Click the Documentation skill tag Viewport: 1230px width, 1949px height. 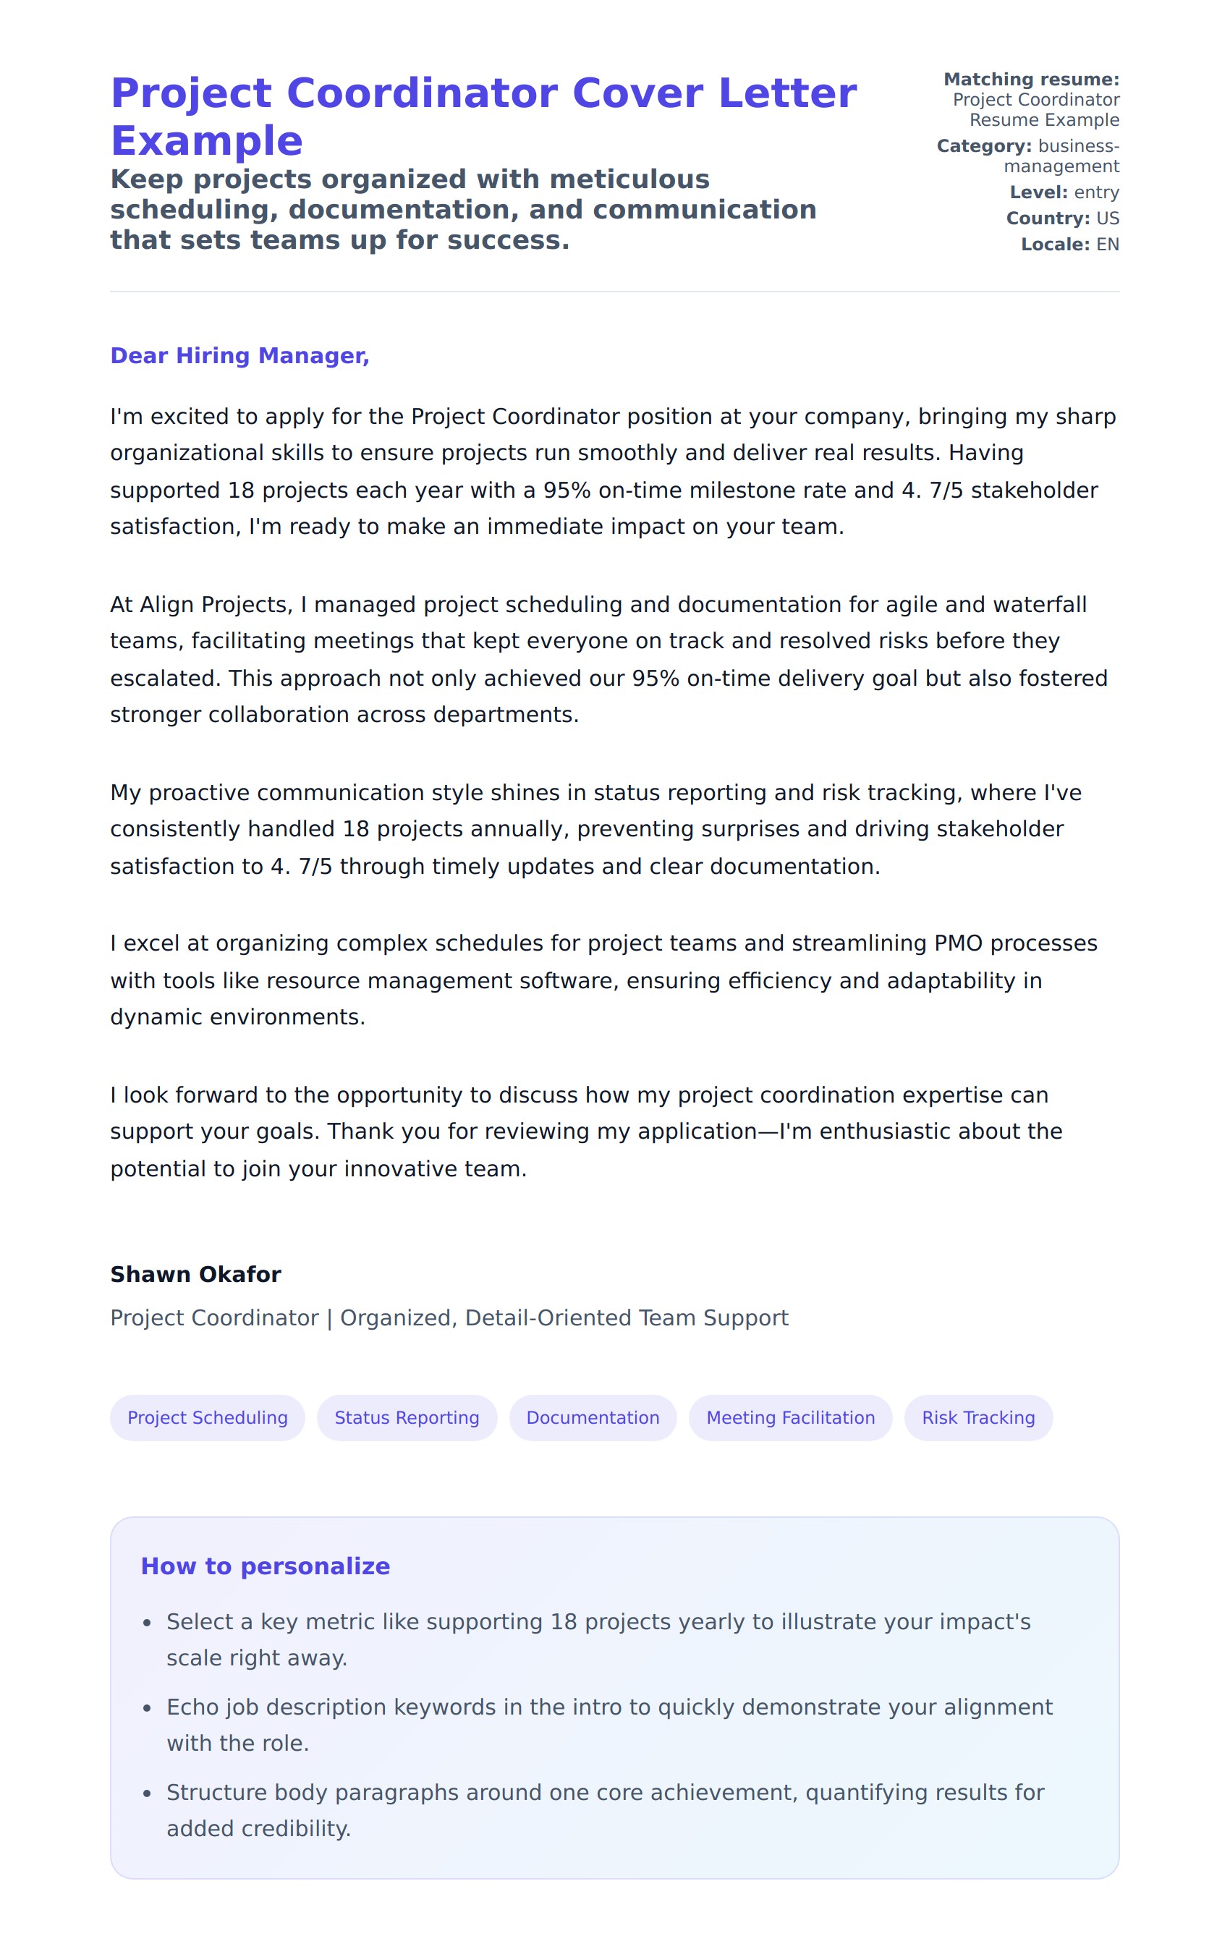(x=593, y=1417)
